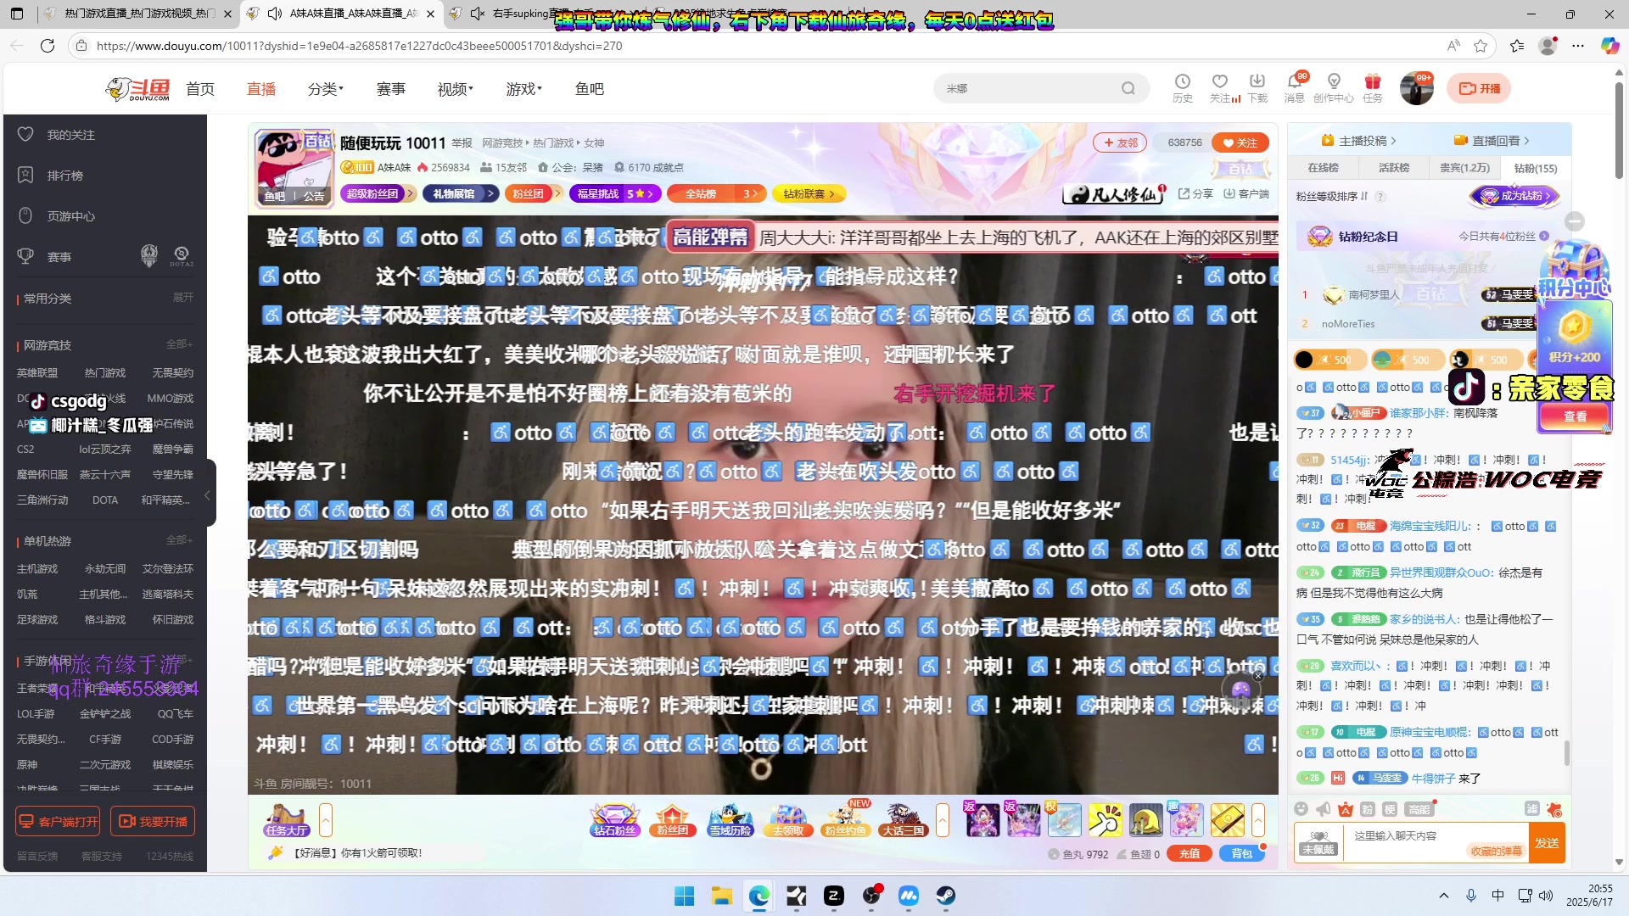The width and height of the screenshot is (1629, 916).
Task: Open user avatar in header
Action: tap(1416, 88)
